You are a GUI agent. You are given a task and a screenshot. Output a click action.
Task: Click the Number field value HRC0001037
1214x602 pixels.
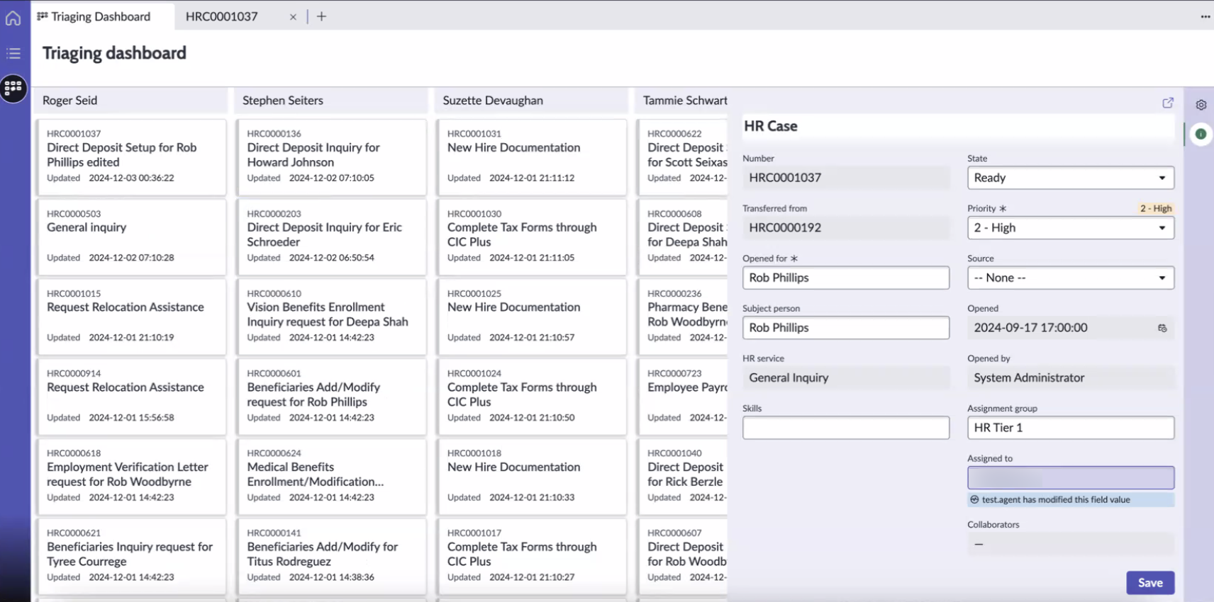846,178
